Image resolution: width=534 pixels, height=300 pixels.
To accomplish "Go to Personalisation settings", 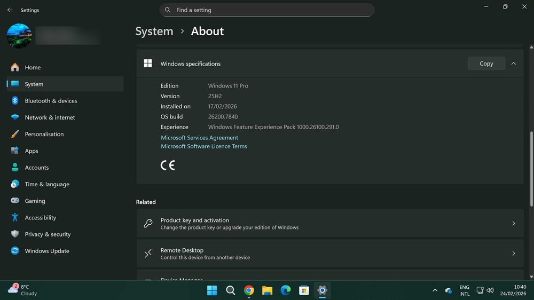I will (65, 134).
